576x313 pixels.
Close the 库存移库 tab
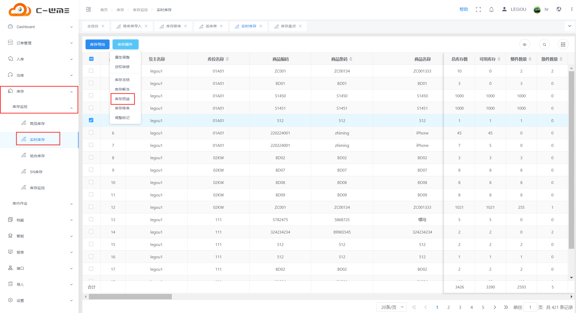186,26
